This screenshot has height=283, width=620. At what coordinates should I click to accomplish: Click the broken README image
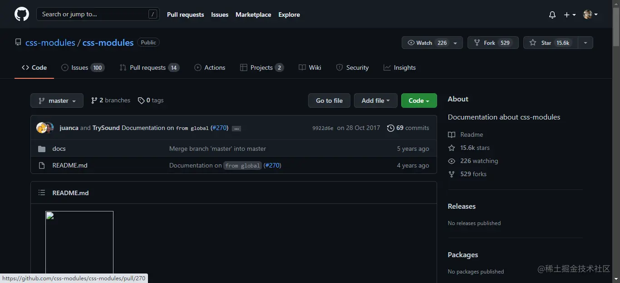coord(79,242)
